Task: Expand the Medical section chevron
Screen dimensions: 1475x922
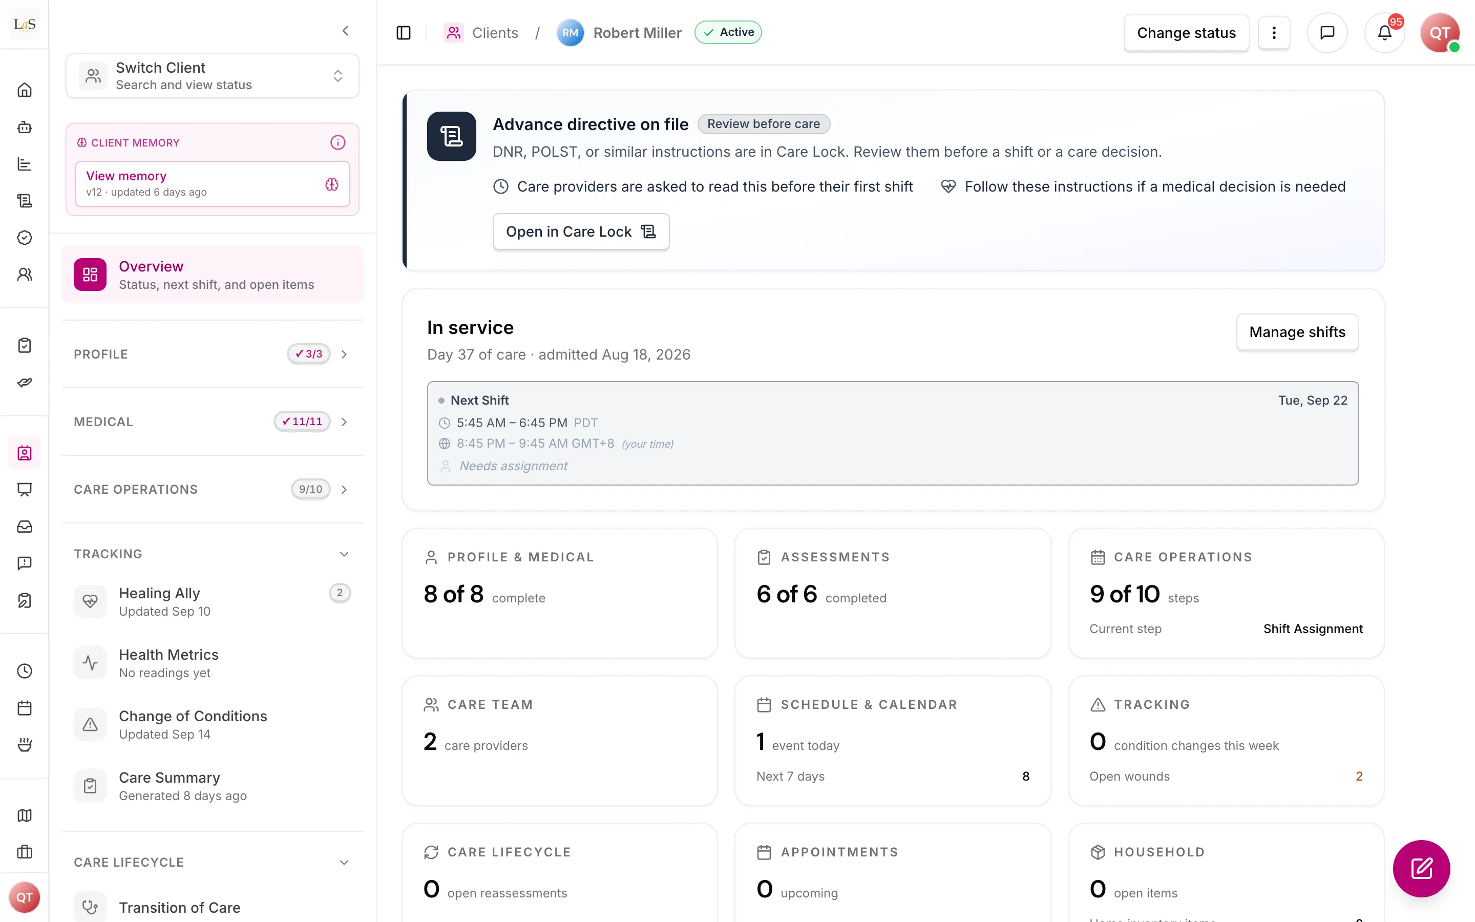Action: tap(344, 422)
